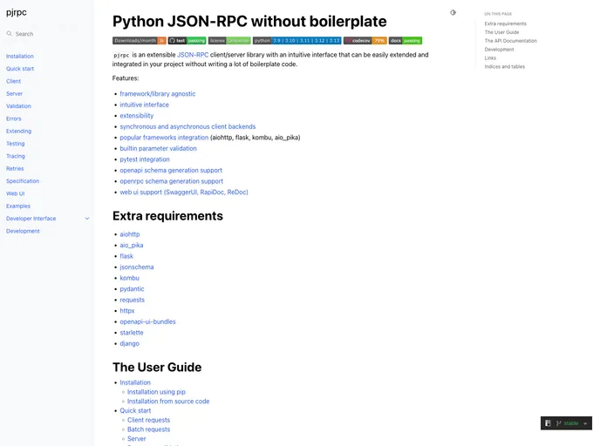This screenshot has width=600, height=446.
Task: Click the python versions badge
Action: 297,41
